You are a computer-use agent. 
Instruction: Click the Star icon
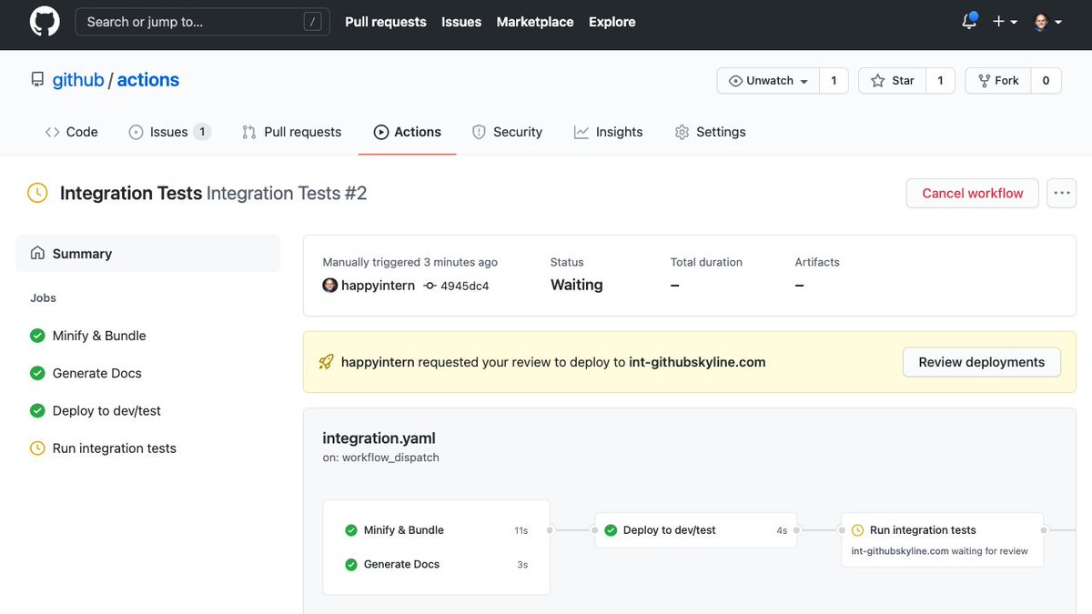(878, 81)
